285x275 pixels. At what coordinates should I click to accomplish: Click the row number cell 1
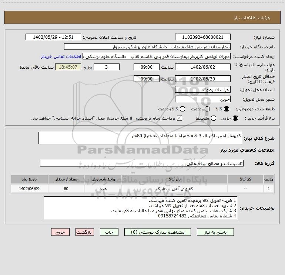click(269, 189)
